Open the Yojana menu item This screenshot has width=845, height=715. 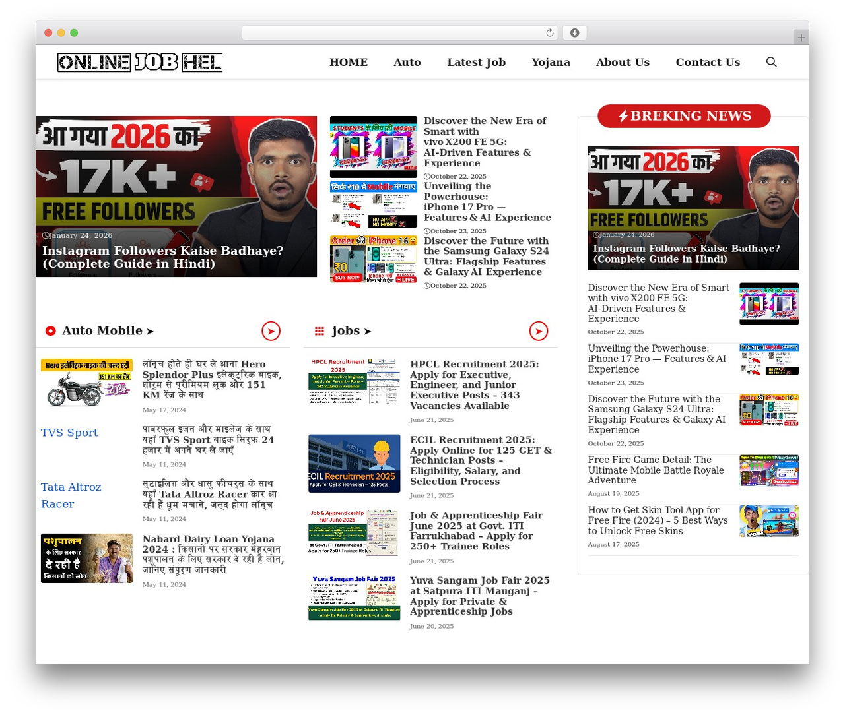click(551, 62)
